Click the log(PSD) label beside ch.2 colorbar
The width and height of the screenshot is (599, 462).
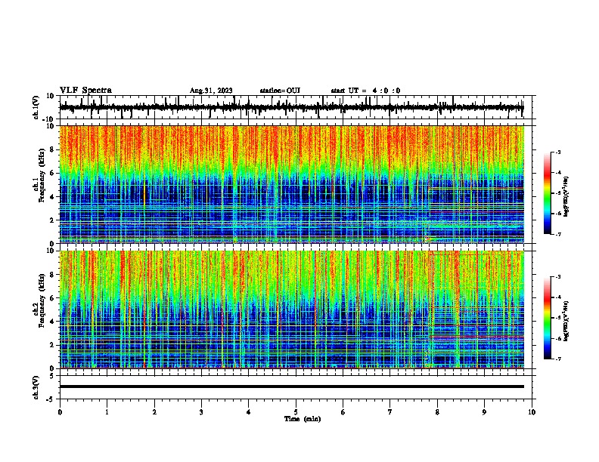pyautogui.click(x=566, y=321)
